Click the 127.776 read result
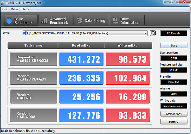191x134 pixels. pyautogui.click(x=81, y=115)
